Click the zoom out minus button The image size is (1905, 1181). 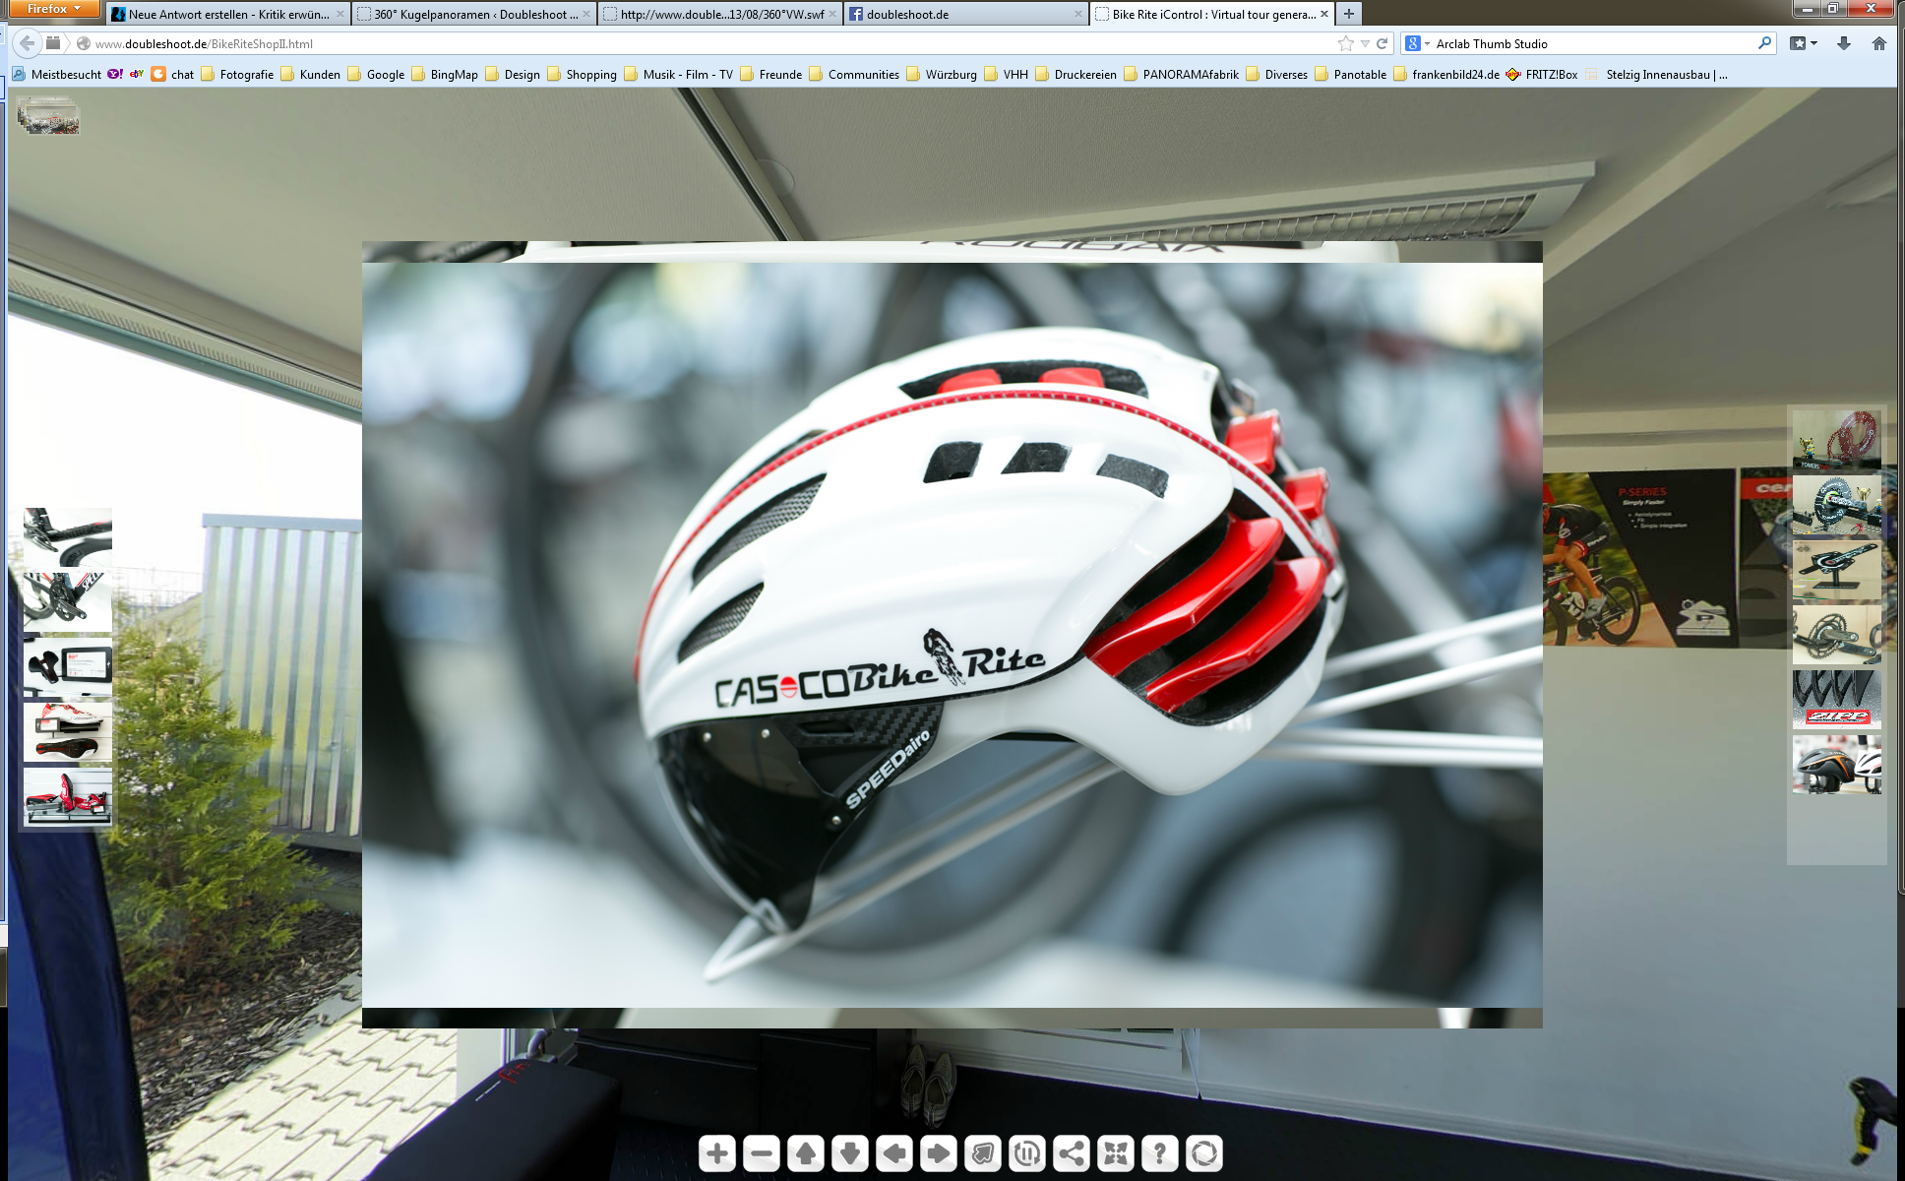tap(762, 1152)
